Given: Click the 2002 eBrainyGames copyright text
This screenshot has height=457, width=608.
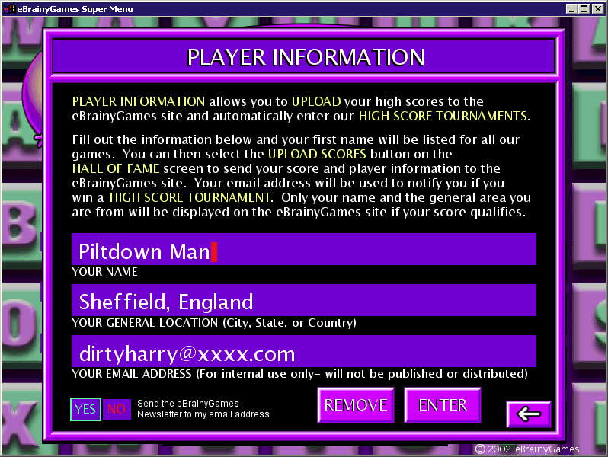Looking at the screenshot, I should click(527, 449).
